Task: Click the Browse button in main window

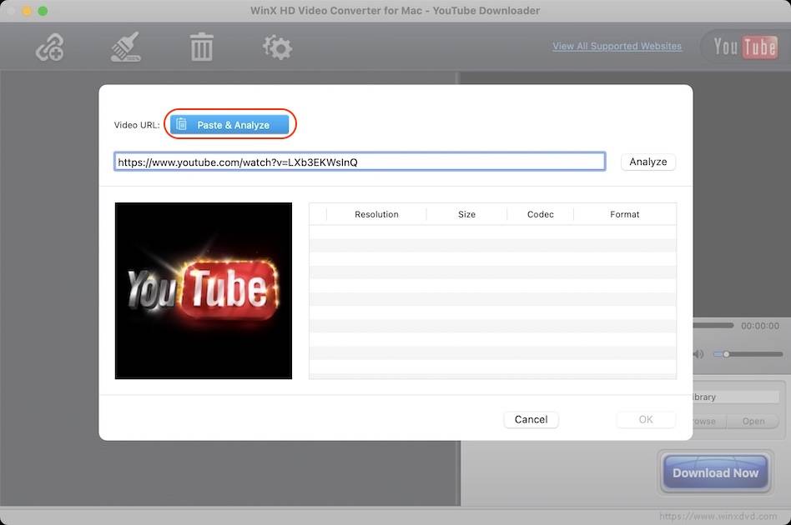Action: (710, 421)
